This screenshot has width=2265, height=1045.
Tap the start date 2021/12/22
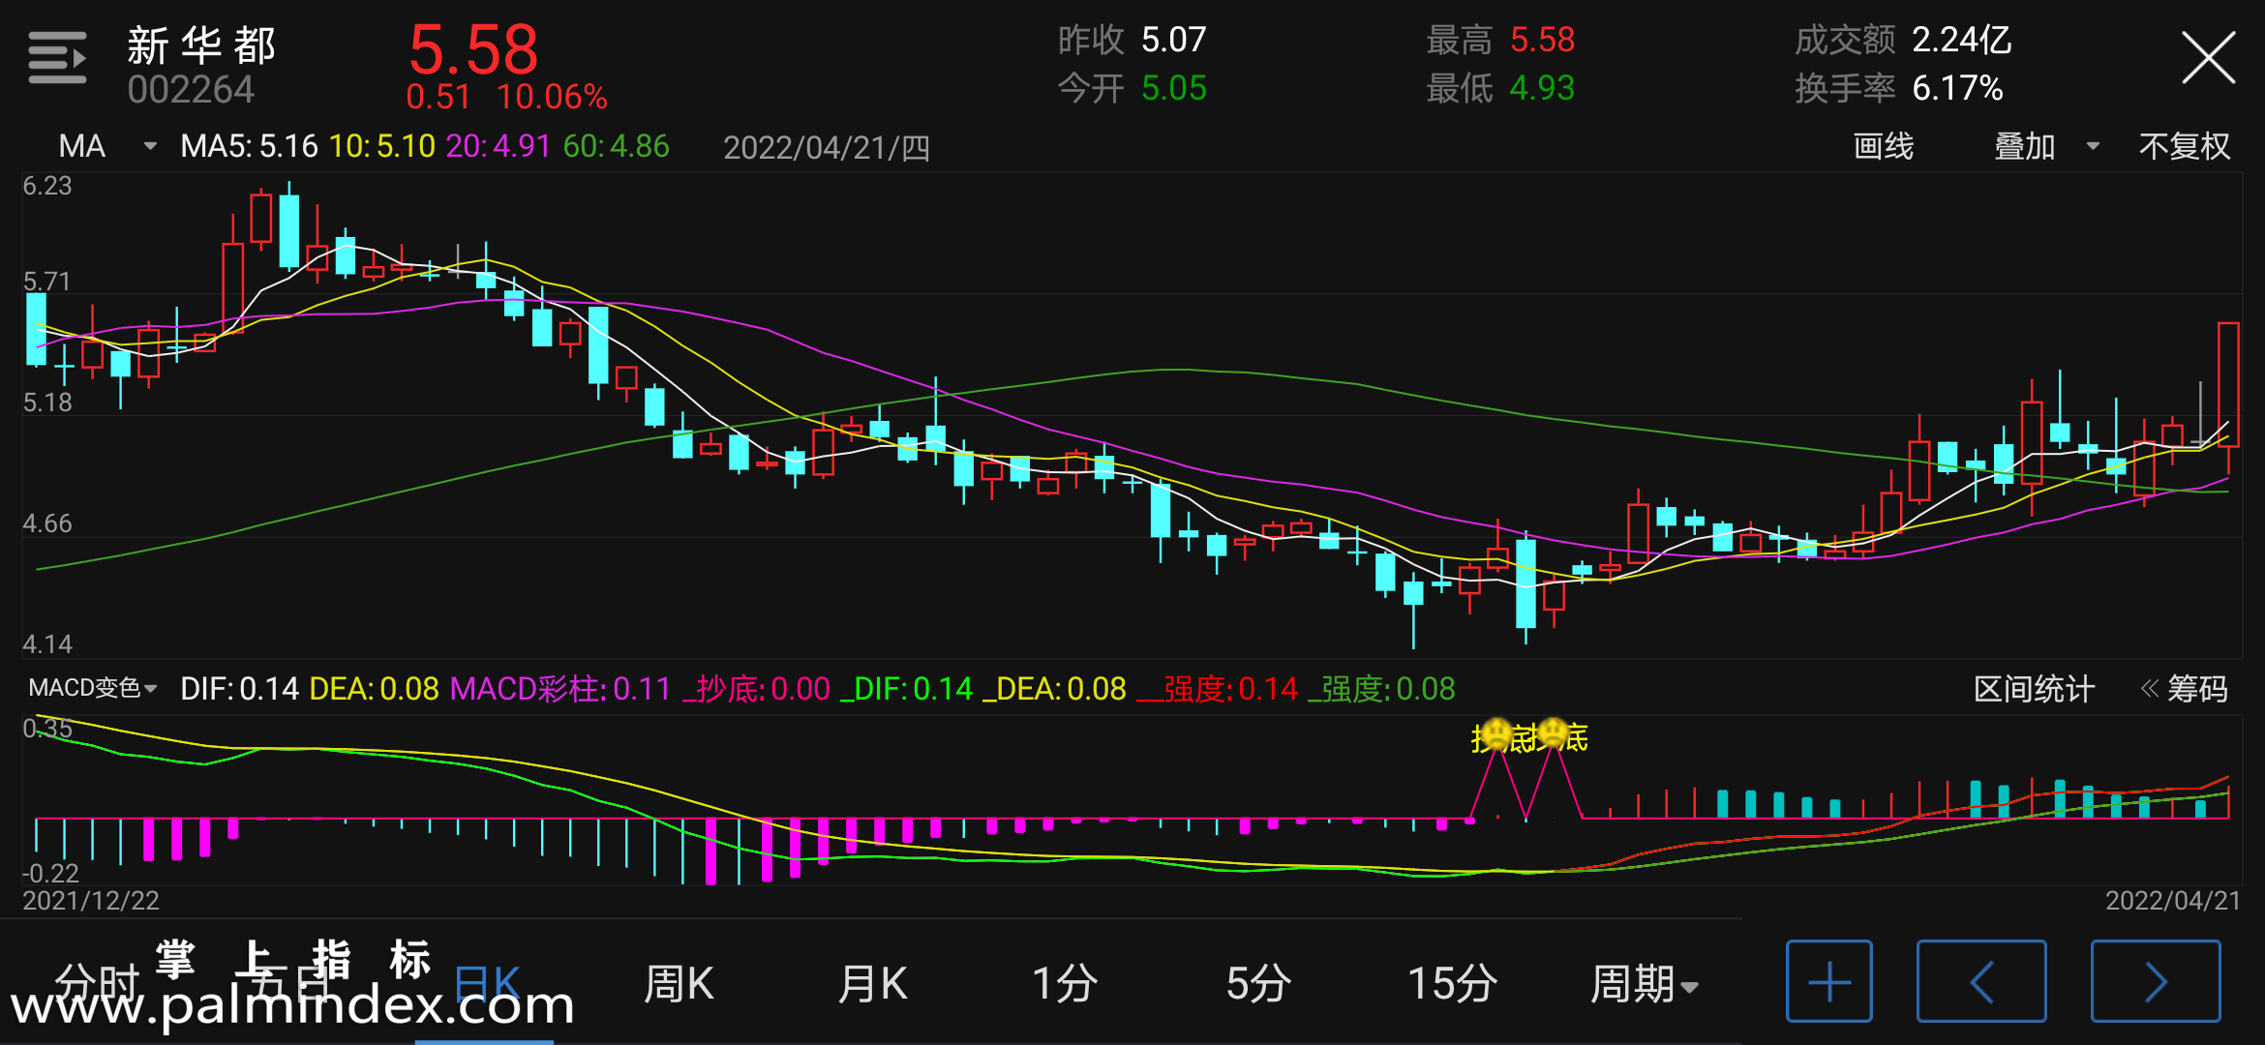[x=91, y=901]
